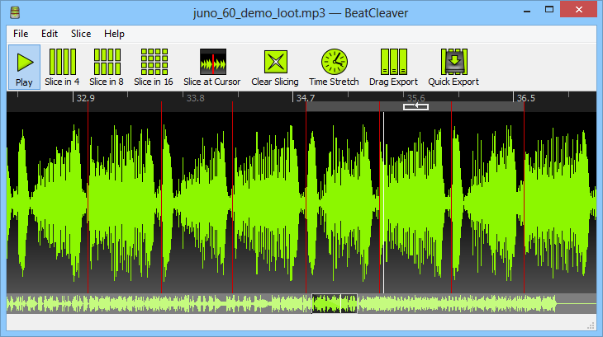Run Quick Export from toolbar

(x=453, y=67)
